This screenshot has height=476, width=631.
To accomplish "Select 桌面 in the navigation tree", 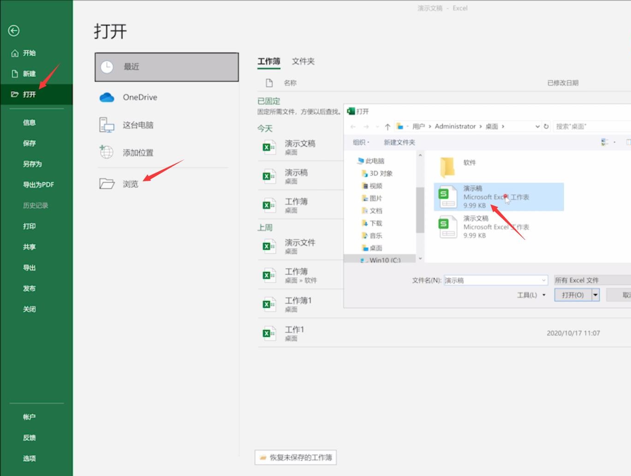I will coord(372,248).
